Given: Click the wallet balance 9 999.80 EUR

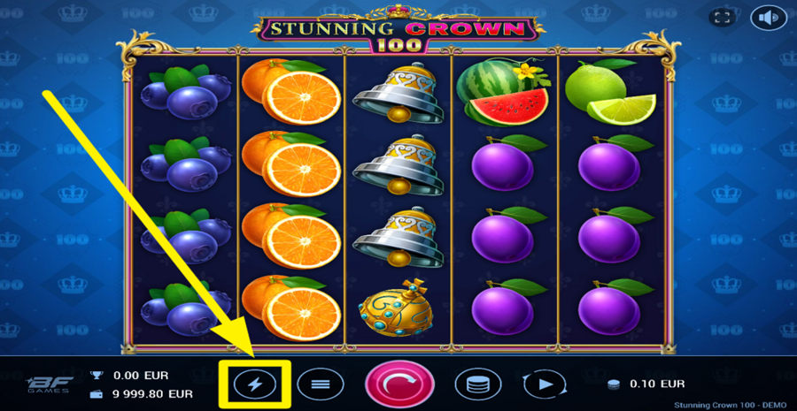Looking at the screenshot, I should pos(153,393).
